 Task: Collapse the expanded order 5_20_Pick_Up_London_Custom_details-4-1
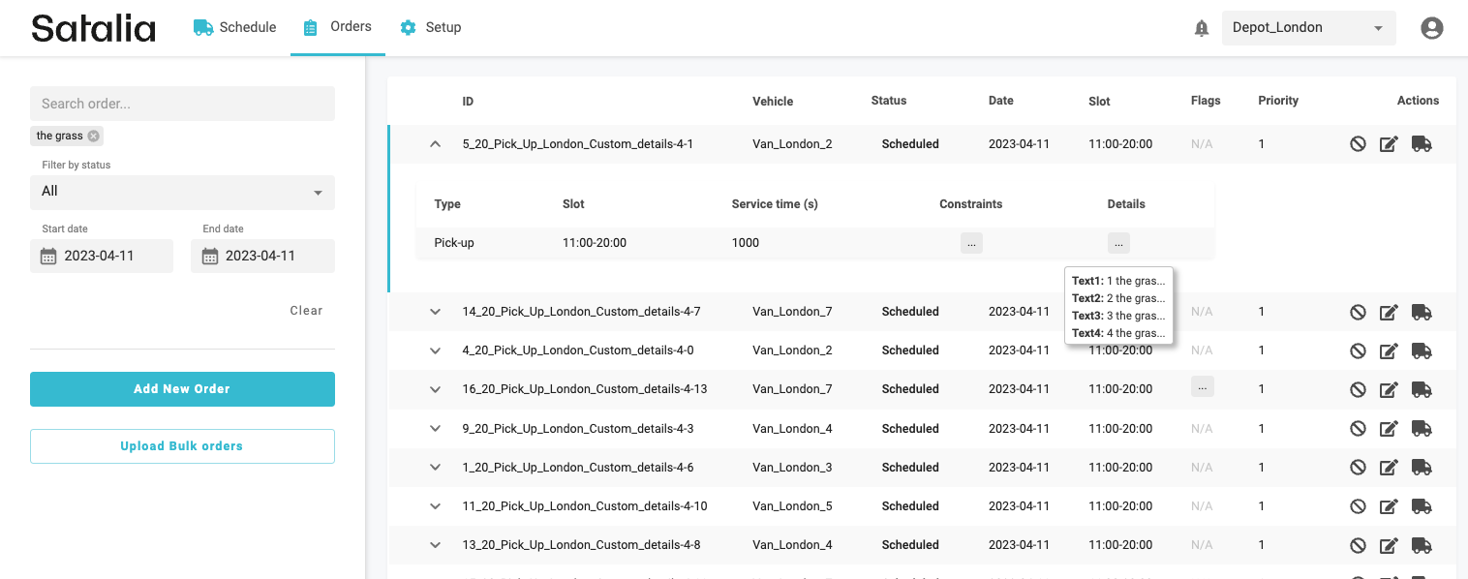[x=435, y=144]
